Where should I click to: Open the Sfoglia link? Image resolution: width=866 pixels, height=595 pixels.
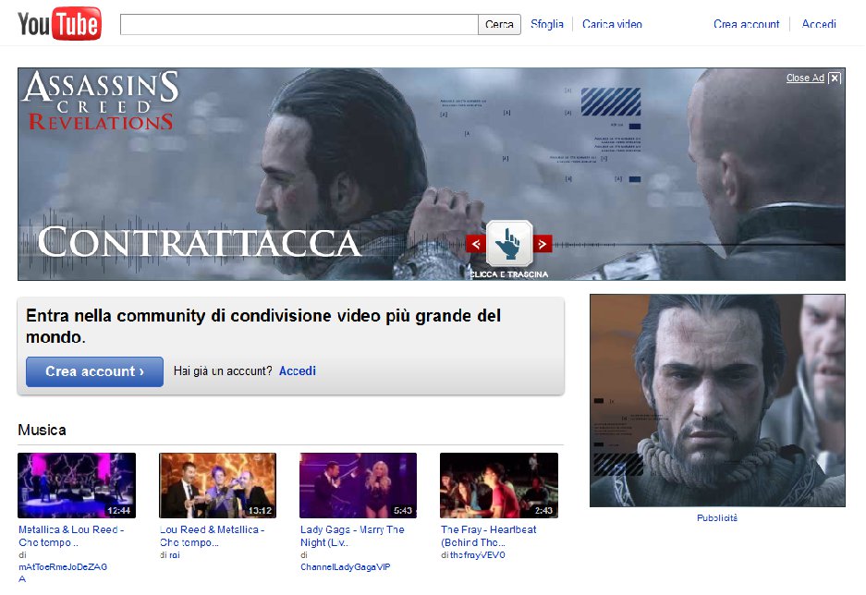pyautogui.click(x=547, y=24)
